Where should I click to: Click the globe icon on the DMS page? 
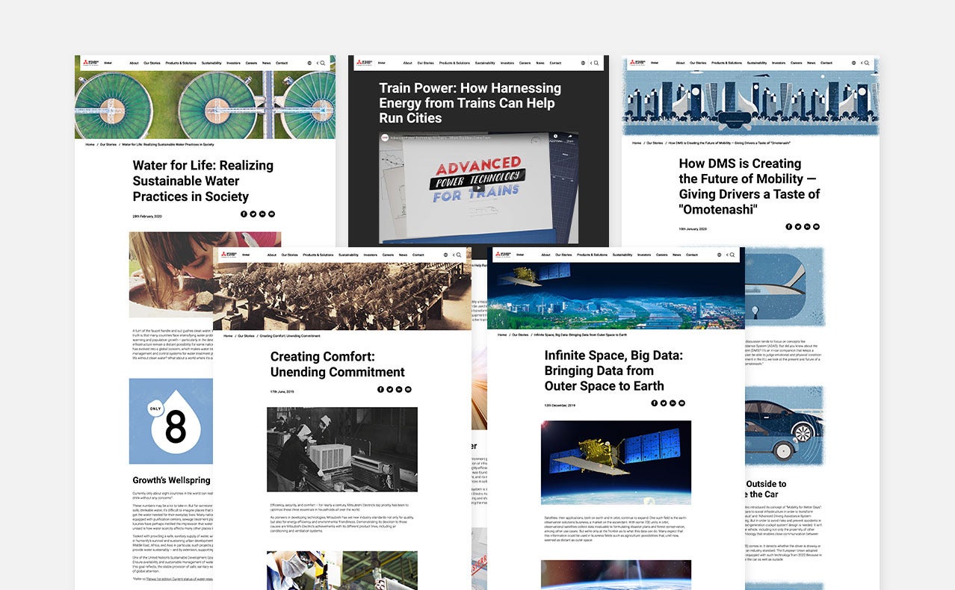(853, 63)
